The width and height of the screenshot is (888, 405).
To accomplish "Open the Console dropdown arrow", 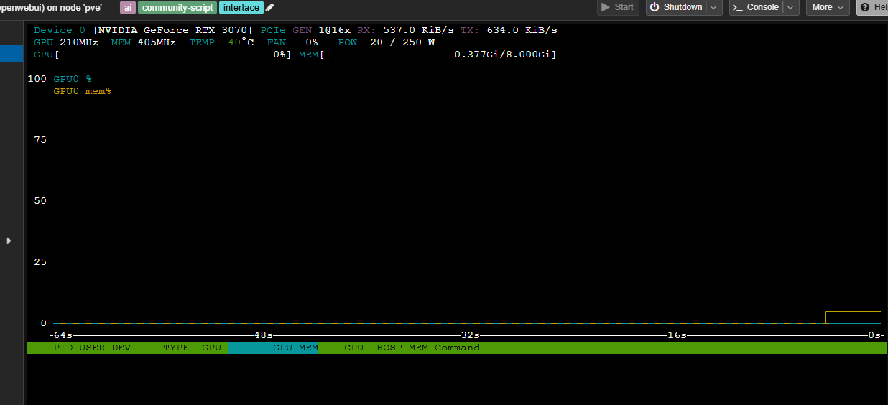I will click(x=790, y=7).
